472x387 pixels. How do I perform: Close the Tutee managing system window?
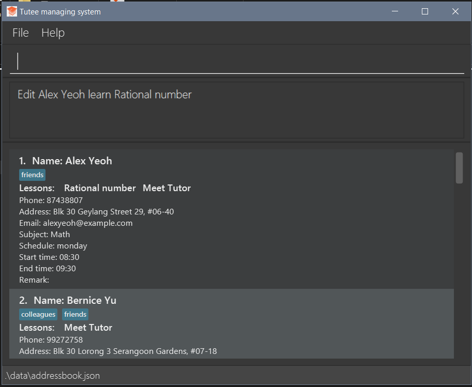[455, 11]
